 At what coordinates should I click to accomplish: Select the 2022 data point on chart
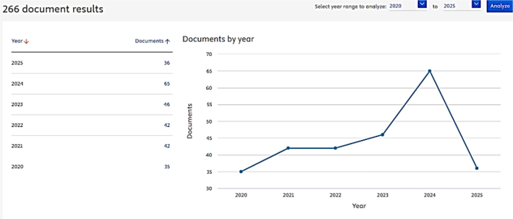[x=335, y=148]
